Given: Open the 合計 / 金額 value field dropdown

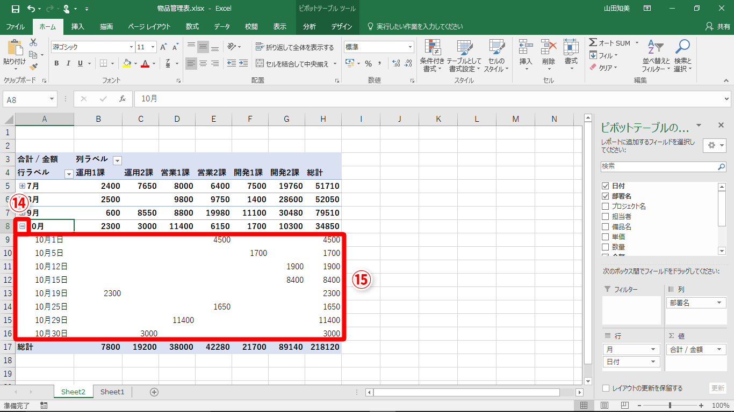Looking at the screenshot, I should click(x=720, y=349).
